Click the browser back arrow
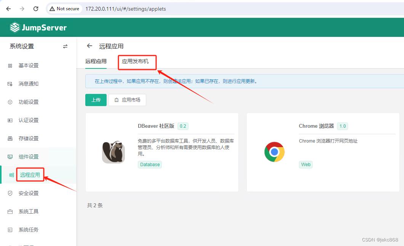This screenshot has width=404, height=246. coord(8,9)
